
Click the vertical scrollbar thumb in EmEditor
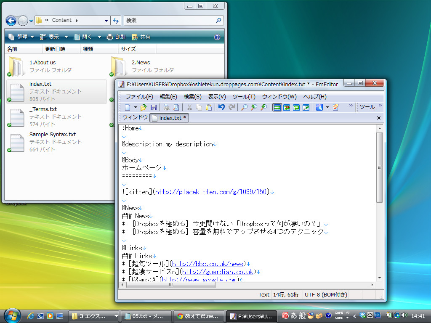(379, 167)
